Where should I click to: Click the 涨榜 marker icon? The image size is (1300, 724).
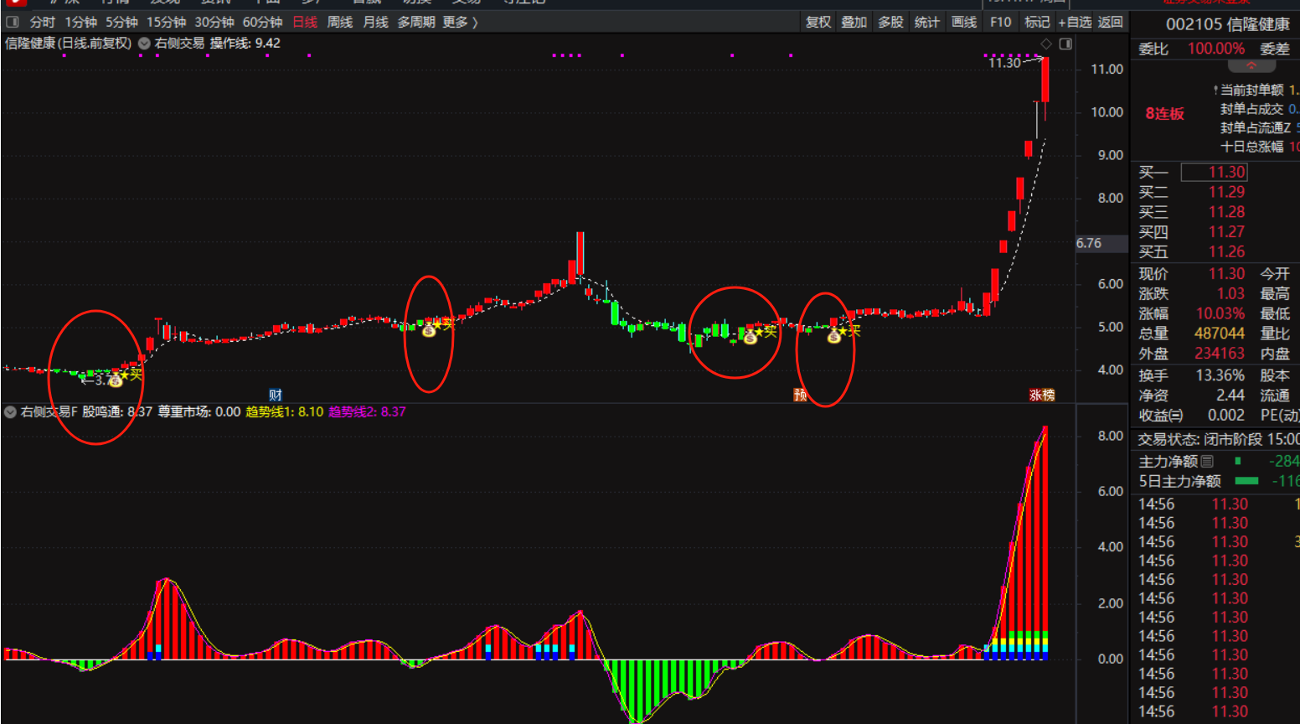point(1041,395)
